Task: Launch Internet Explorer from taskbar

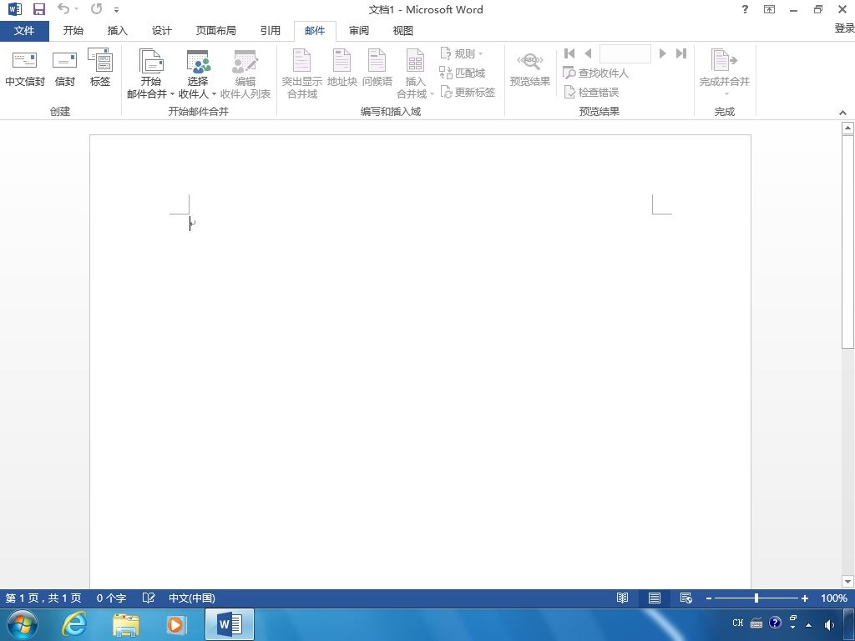Action: tap(73, 624)
